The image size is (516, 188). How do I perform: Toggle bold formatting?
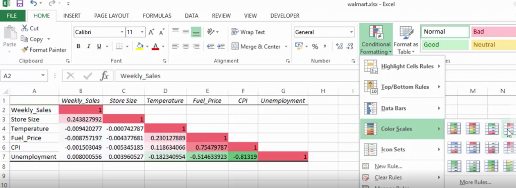pos(78,46)
